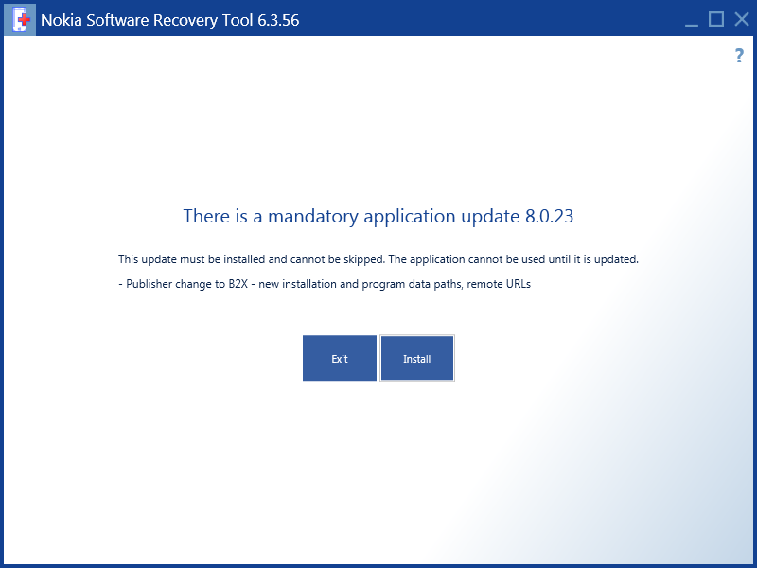
Task: Select the Publisher change to B2X note text
Action: [325, 283]
